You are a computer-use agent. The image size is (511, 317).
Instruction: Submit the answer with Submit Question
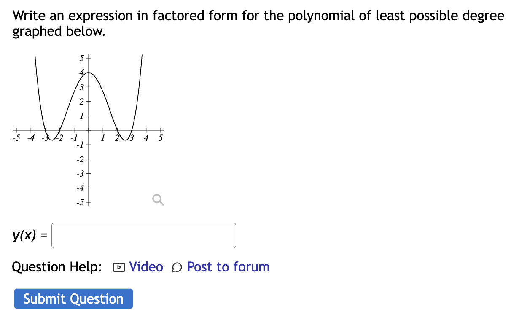73,299
